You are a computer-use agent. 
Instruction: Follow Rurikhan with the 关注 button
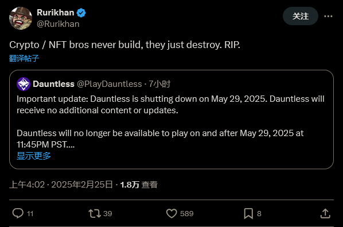(x=301, y=16)
